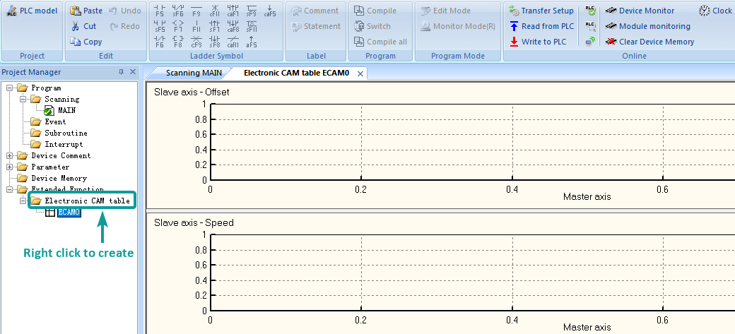Expand the Parameter tree node

tap(9, 167)
